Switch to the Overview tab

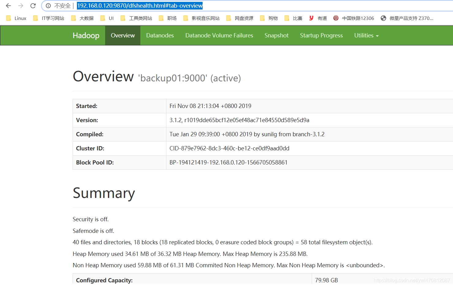coord(123,36)
